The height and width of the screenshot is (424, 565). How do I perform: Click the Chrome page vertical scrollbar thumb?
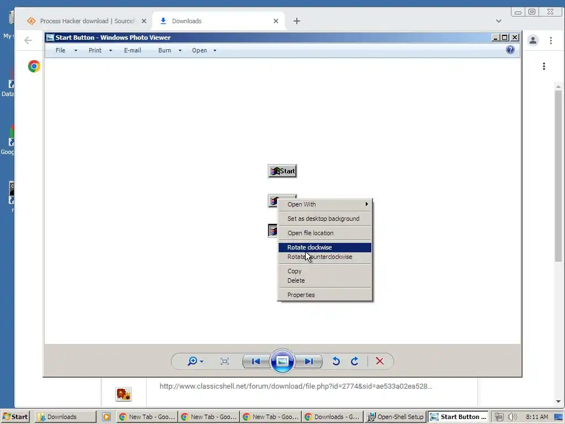click(x=558, y=176)
